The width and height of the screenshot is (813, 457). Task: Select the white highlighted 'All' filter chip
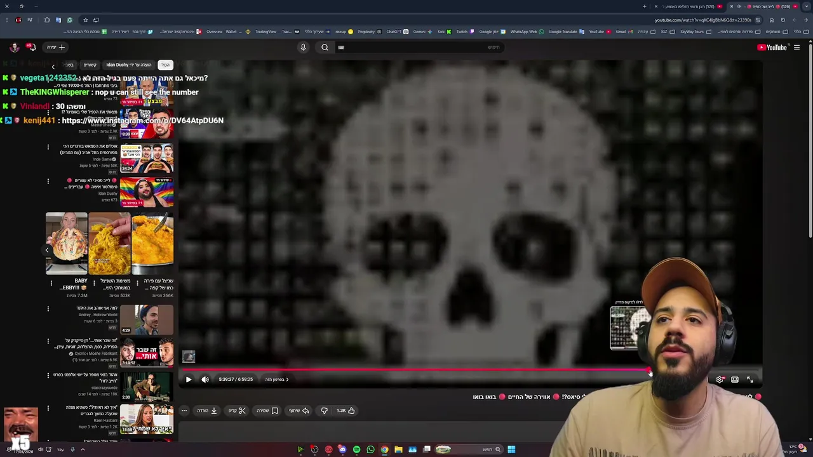[165, 65]
